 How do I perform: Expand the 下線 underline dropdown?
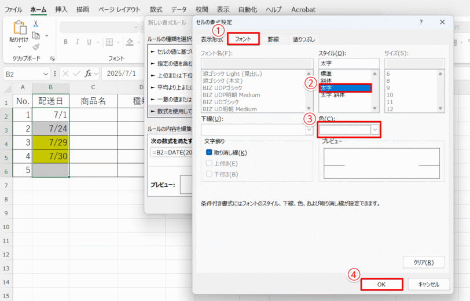tap(309, 130)
